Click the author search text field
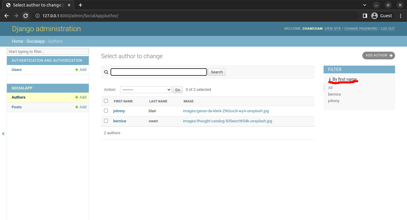The image size is (407, 220). (x=159, y=72)
